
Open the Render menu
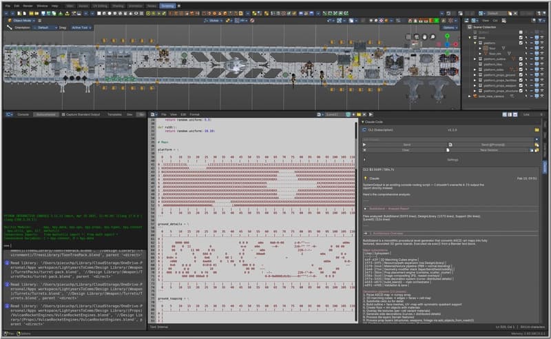click(28, 6)
